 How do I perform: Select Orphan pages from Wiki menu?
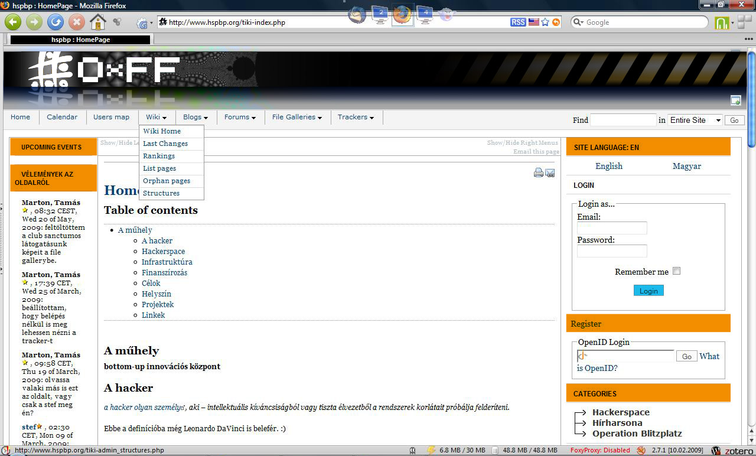(x=166, y=181)
